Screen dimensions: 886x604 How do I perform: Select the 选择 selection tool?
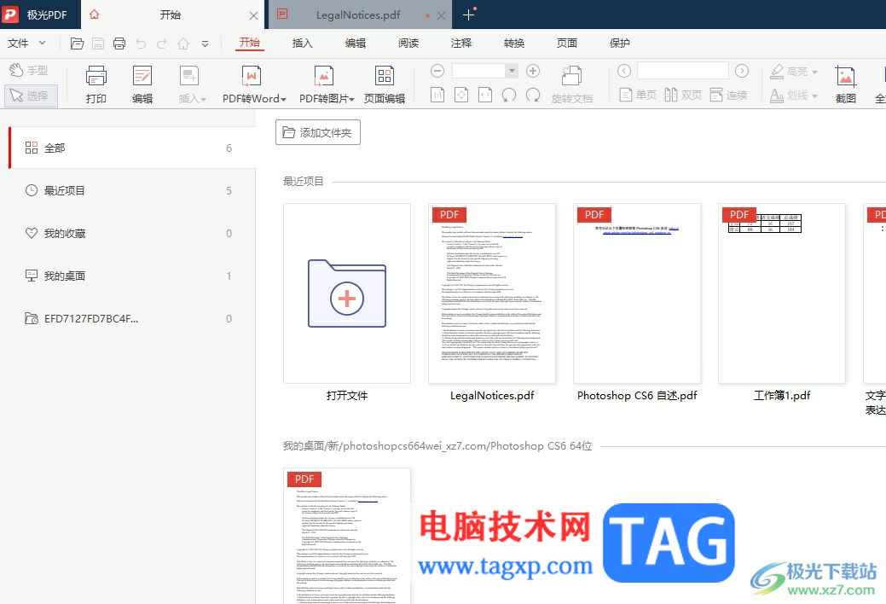click(x=31, y=95)
